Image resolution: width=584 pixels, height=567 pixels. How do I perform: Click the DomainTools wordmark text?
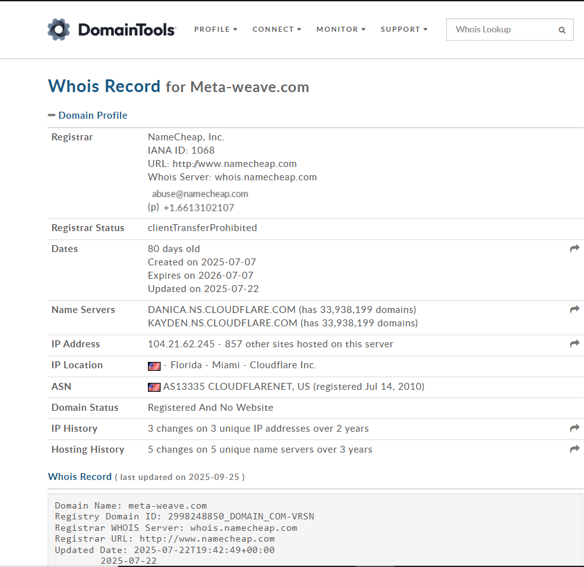[x=127, y=30]
